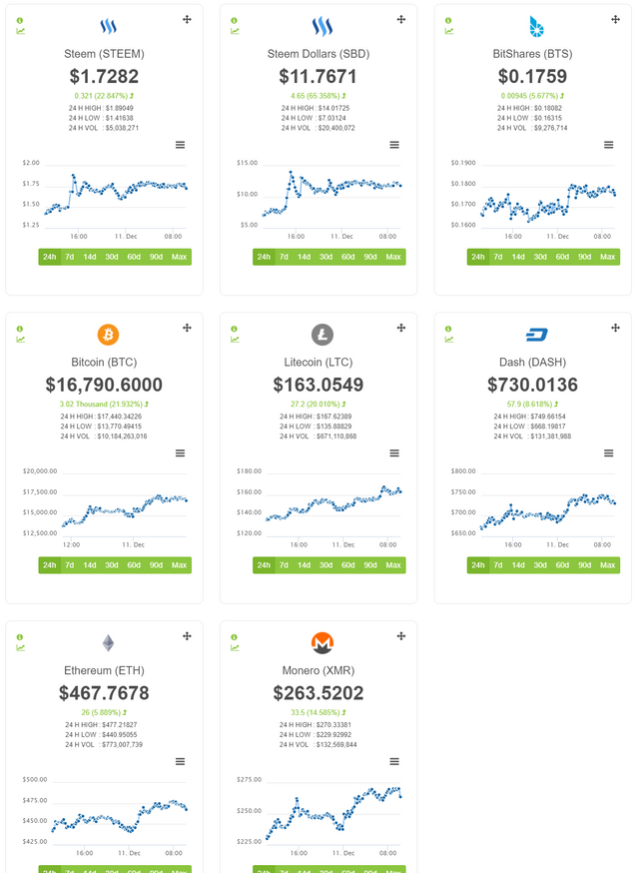This screenshot has height=873, width=639.
Task: Expand chart options menu on Monero card
Action: tap(394, 761)
